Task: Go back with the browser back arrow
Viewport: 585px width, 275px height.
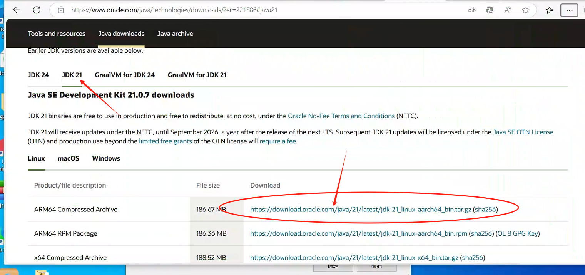Action: click(17, 10)
